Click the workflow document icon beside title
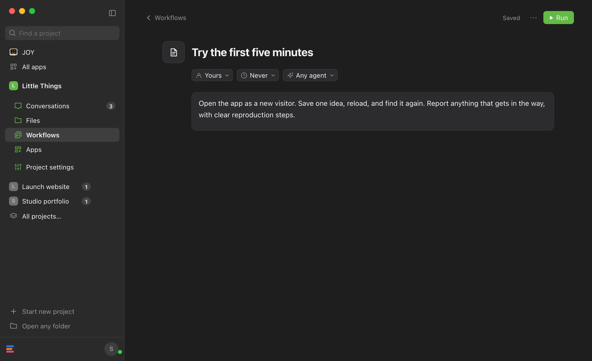The width and height of the screenshot is (592, 361). tap(174, 52)
